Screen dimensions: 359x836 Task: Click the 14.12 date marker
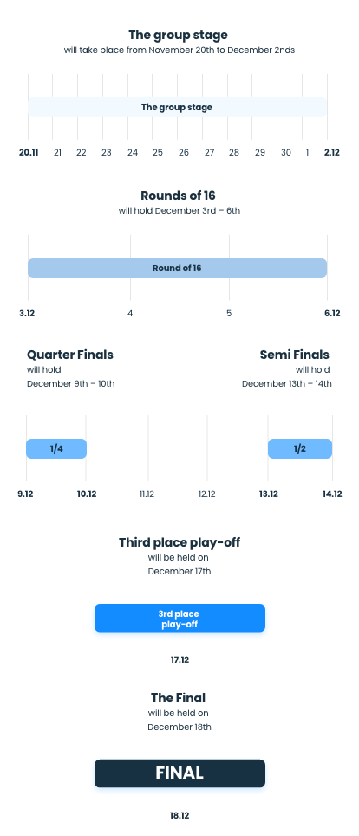click(332, 494)
